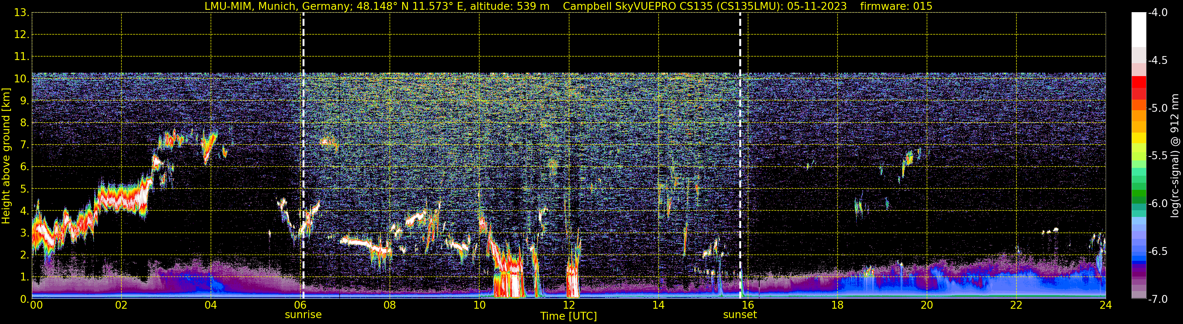Click the '-4.0' colorbar tick label
Screen dimensions: 1183x324
1158,13
